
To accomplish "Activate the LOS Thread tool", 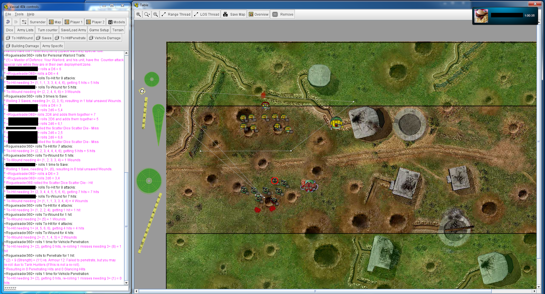I will (206, 14).
